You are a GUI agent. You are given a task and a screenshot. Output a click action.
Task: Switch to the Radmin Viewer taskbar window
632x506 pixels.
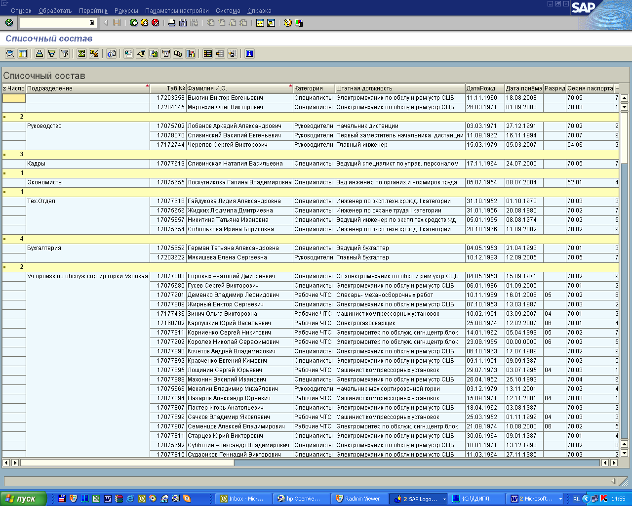(359, 499)
